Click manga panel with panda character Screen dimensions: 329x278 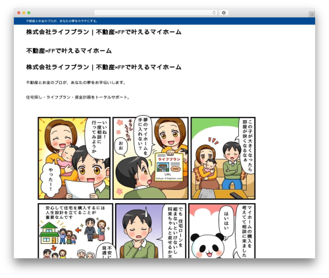[x=222, y=231]
